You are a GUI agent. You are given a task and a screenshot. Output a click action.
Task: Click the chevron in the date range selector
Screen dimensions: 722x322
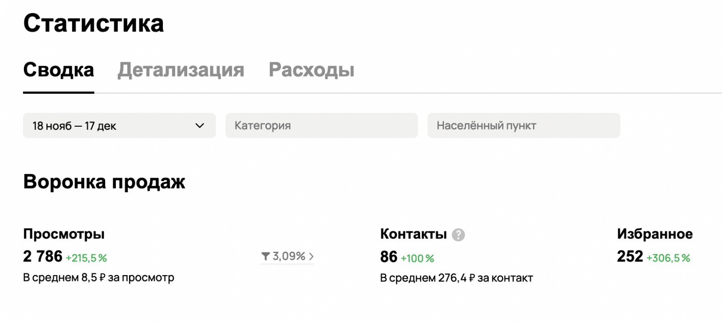(199, 126)
